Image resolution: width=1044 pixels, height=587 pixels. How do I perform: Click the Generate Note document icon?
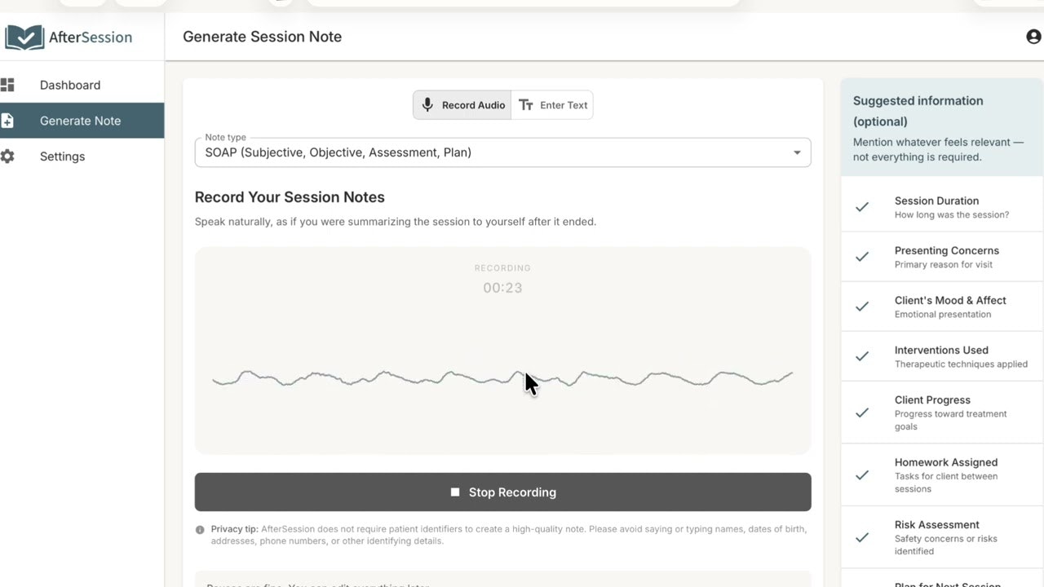pos(7,121)
